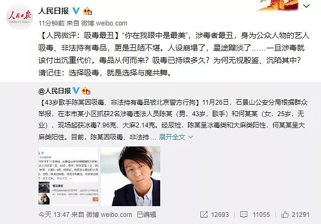This screenshot has width=321, height=224.
Task: Click crown badge beside @人民日报 in repost
Action: coord(86,91)
